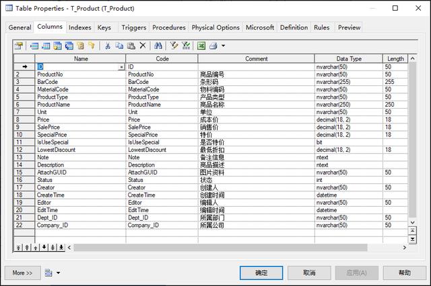Viewport: 431px width, 286px height.
Task: Switch to the Rules tab
Action: (x=322, y=28)
